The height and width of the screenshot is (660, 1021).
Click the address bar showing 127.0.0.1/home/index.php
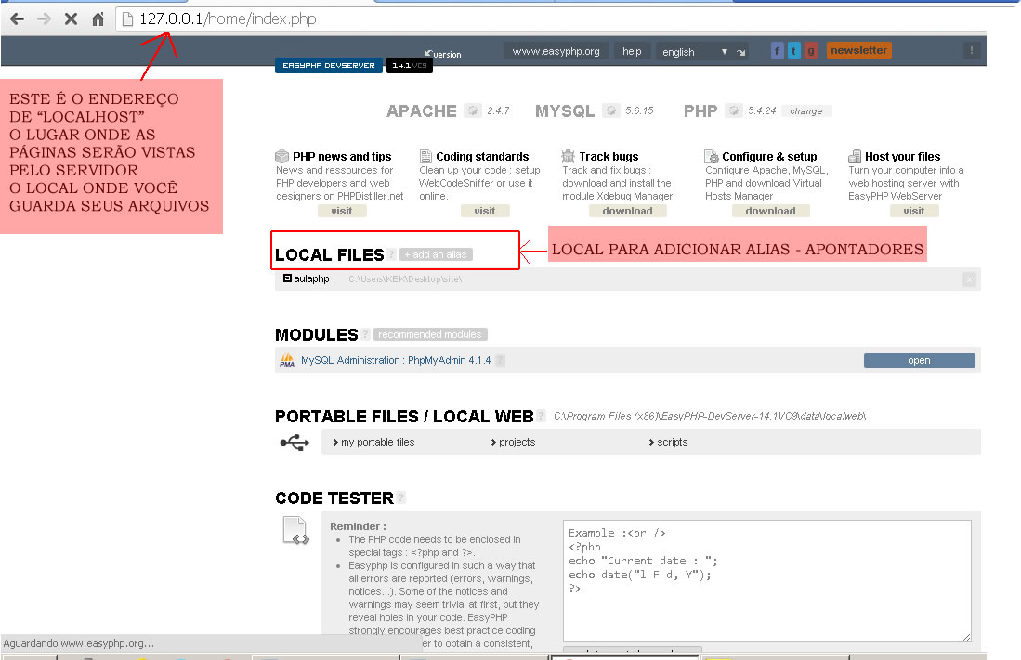(x=550, y=19)
